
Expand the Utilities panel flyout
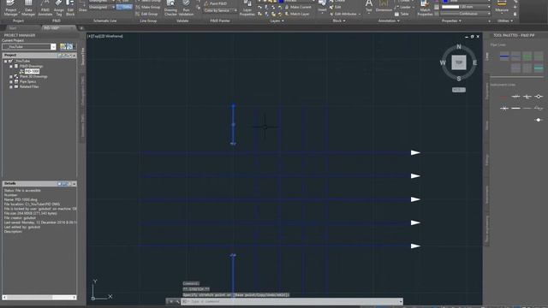[x=504, y=21]
